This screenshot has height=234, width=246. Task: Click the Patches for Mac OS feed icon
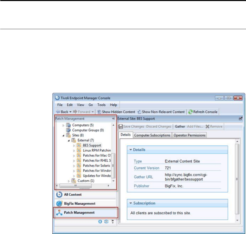79,155
